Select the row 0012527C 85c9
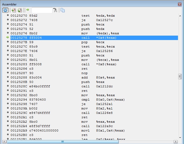The width and height of the screenshot is (184, 144). (x=94, y=47)
